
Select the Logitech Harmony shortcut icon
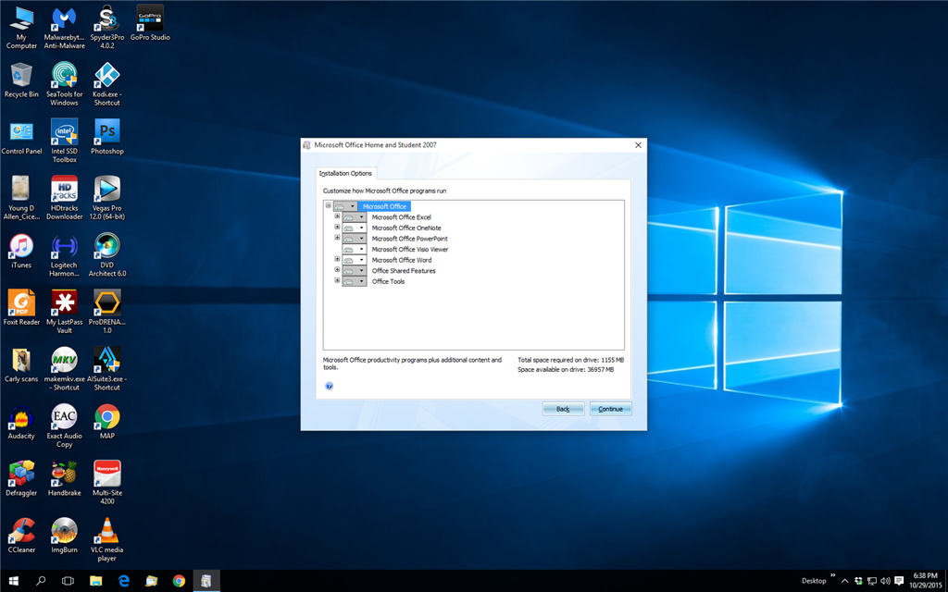64,246
